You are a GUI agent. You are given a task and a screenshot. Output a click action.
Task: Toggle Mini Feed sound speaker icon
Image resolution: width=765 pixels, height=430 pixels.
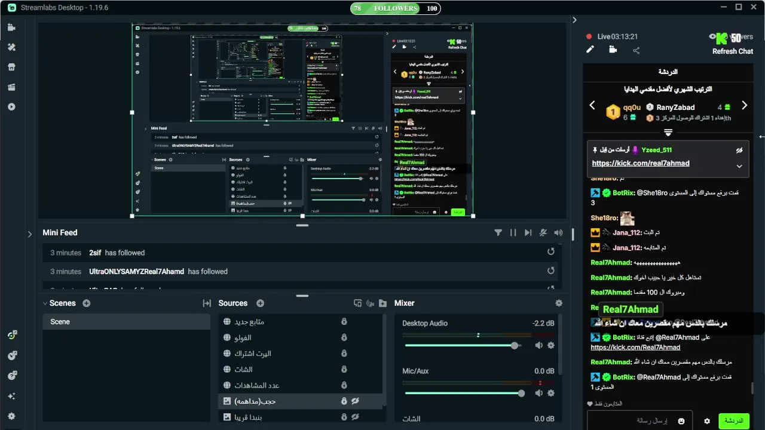[558, 233]
